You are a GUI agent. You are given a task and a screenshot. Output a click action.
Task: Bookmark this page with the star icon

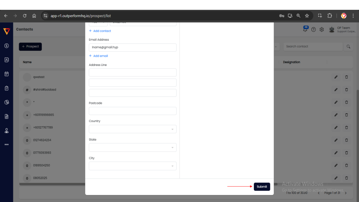tap(307, 16)
